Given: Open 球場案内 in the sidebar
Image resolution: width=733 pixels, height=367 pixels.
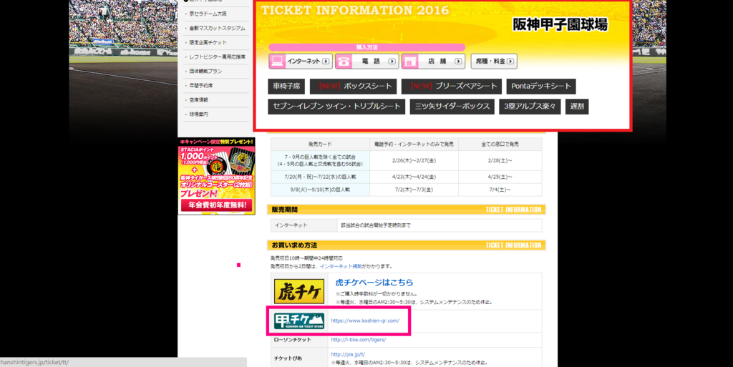Looking at the screenshot, I should [199, 114].
